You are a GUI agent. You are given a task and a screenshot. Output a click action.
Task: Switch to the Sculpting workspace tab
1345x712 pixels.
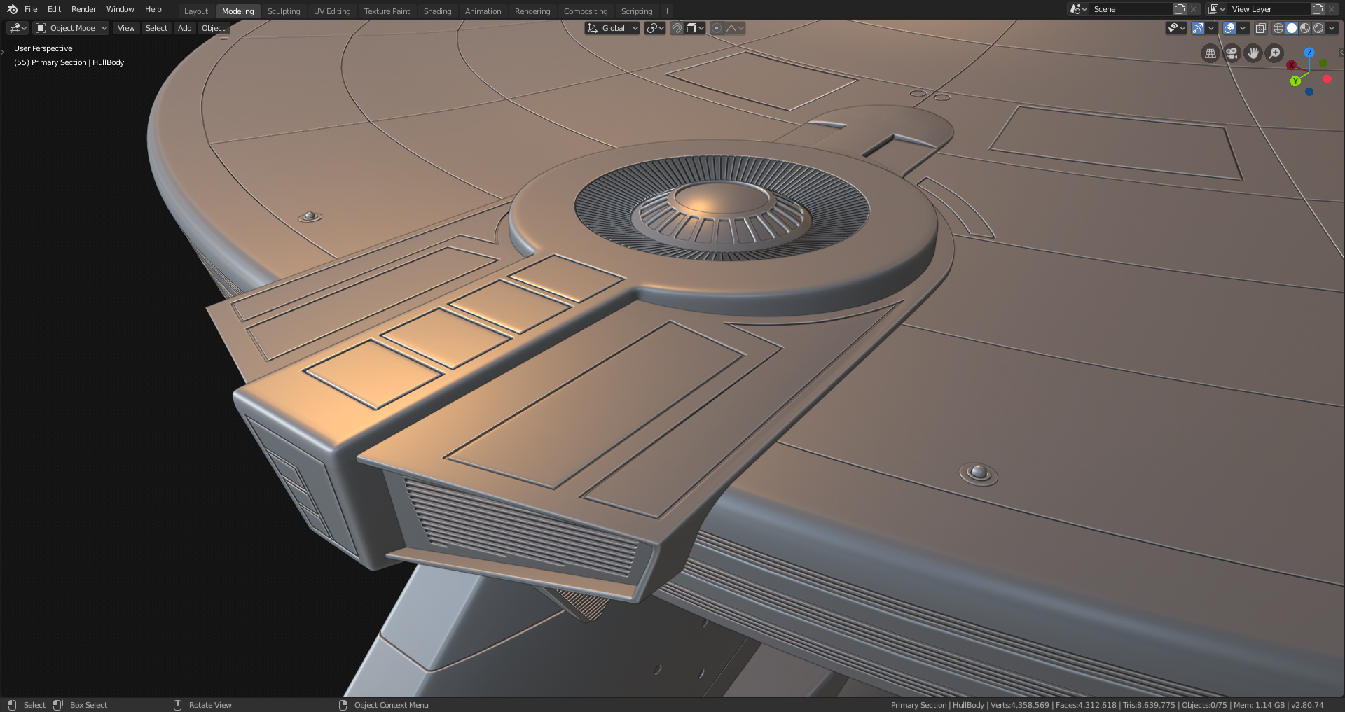284,11
